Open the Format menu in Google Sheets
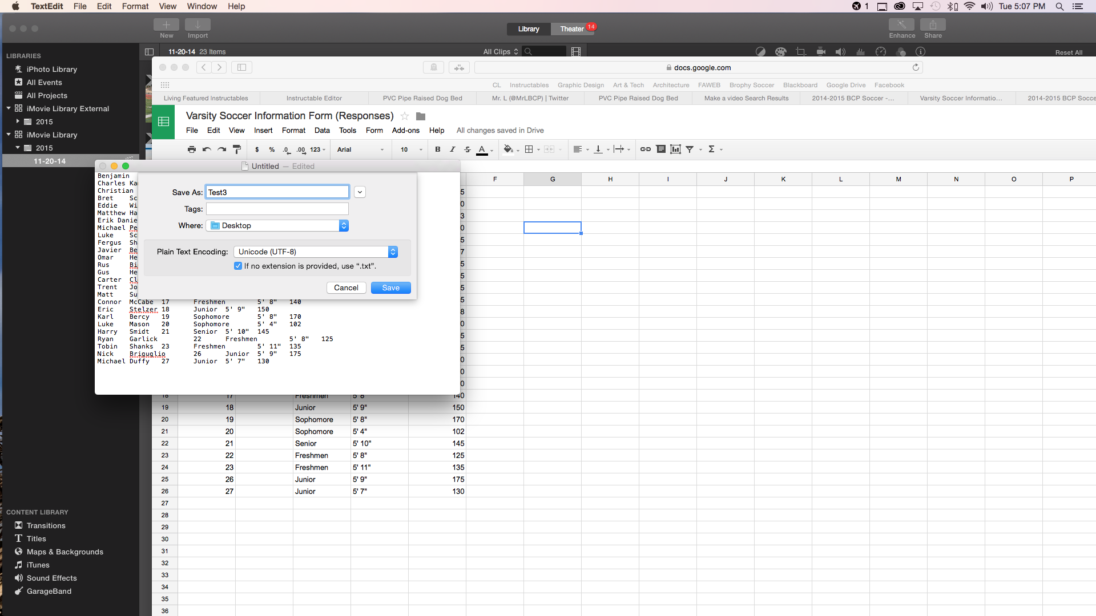The image size is (1096, 616). (x=293, y=130)
